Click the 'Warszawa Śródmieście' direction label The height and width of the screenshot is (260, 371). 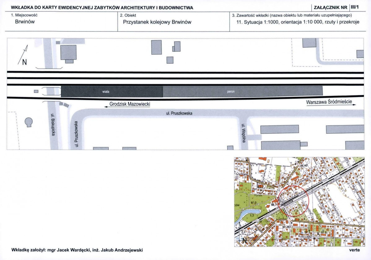tap(329, 102)
